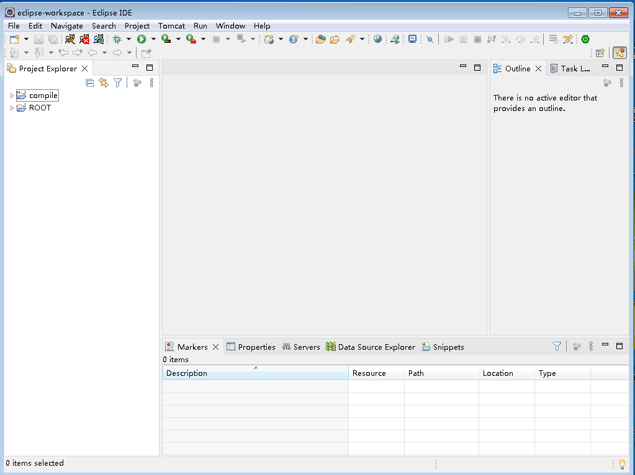Open the Run configurations dropdown arrow
The width and height of the screenshot is (635, 475).
tap(153, 39)
